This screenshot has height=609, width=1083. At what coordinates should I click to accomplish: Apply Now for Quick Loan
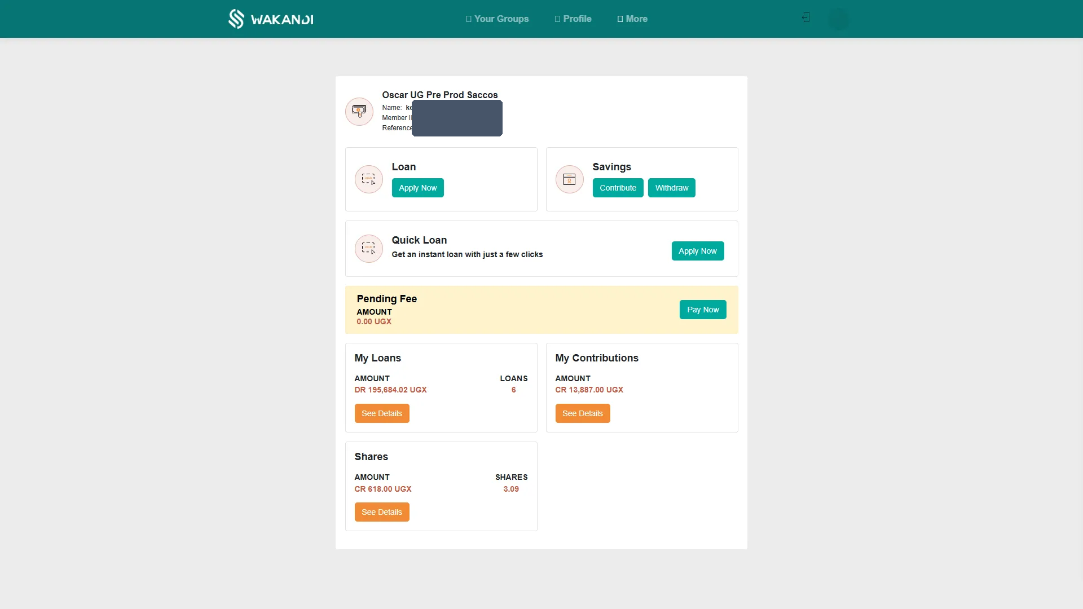coord(698,251)
